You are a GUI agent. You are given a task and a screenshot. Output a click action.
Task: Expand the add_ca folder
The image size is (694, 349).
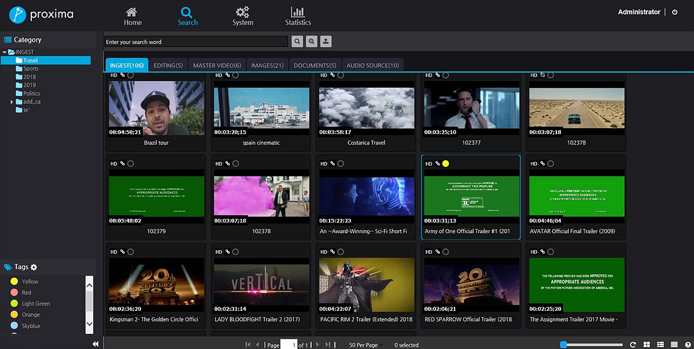(x=12, y=102)
